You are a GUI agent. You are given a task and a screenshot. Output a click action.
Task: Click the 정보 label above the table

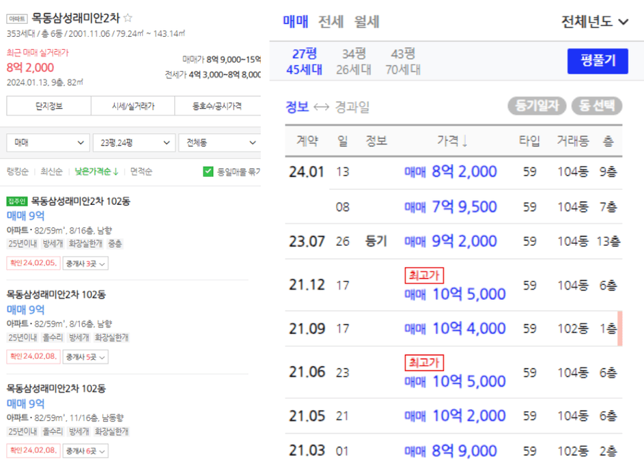click(x=297, y=107)
